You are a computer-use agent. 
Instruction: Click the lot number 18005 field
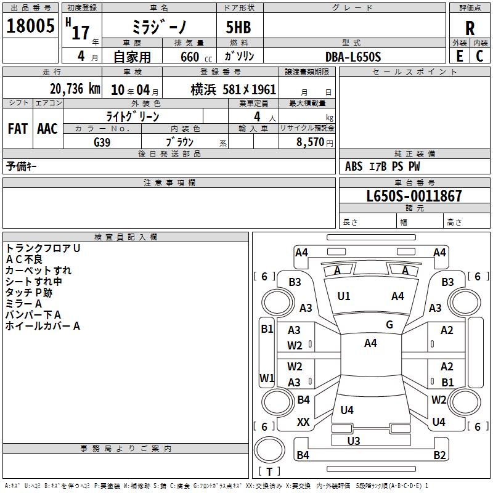30,25
